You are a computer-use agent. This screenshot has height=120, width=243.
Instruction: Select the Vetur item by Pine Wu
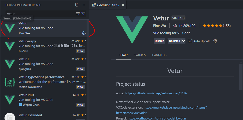[45, 28]
